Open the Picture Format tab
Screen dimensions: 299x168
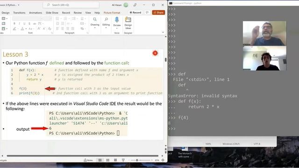pos(112,13)
